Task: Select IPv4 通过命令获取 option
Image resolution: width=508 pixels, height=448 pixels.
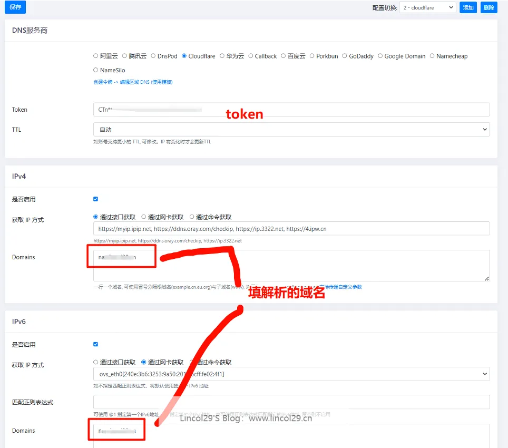Action: pyautogui.click(x=192, y=217)
